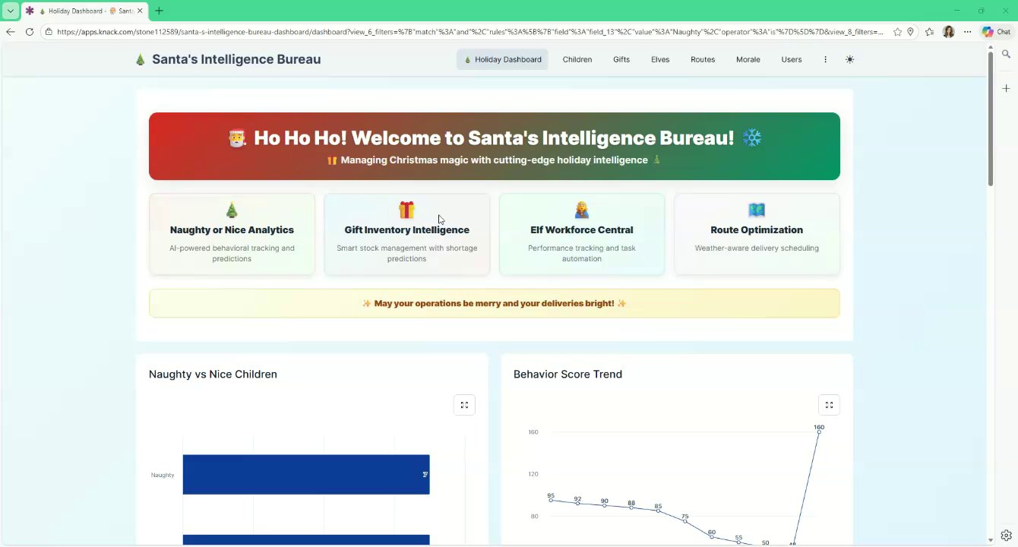The height and width of the screenshot is (547, 1018).
Task: Open the sidebar search icon
Action: click(x=1006, y=54)
